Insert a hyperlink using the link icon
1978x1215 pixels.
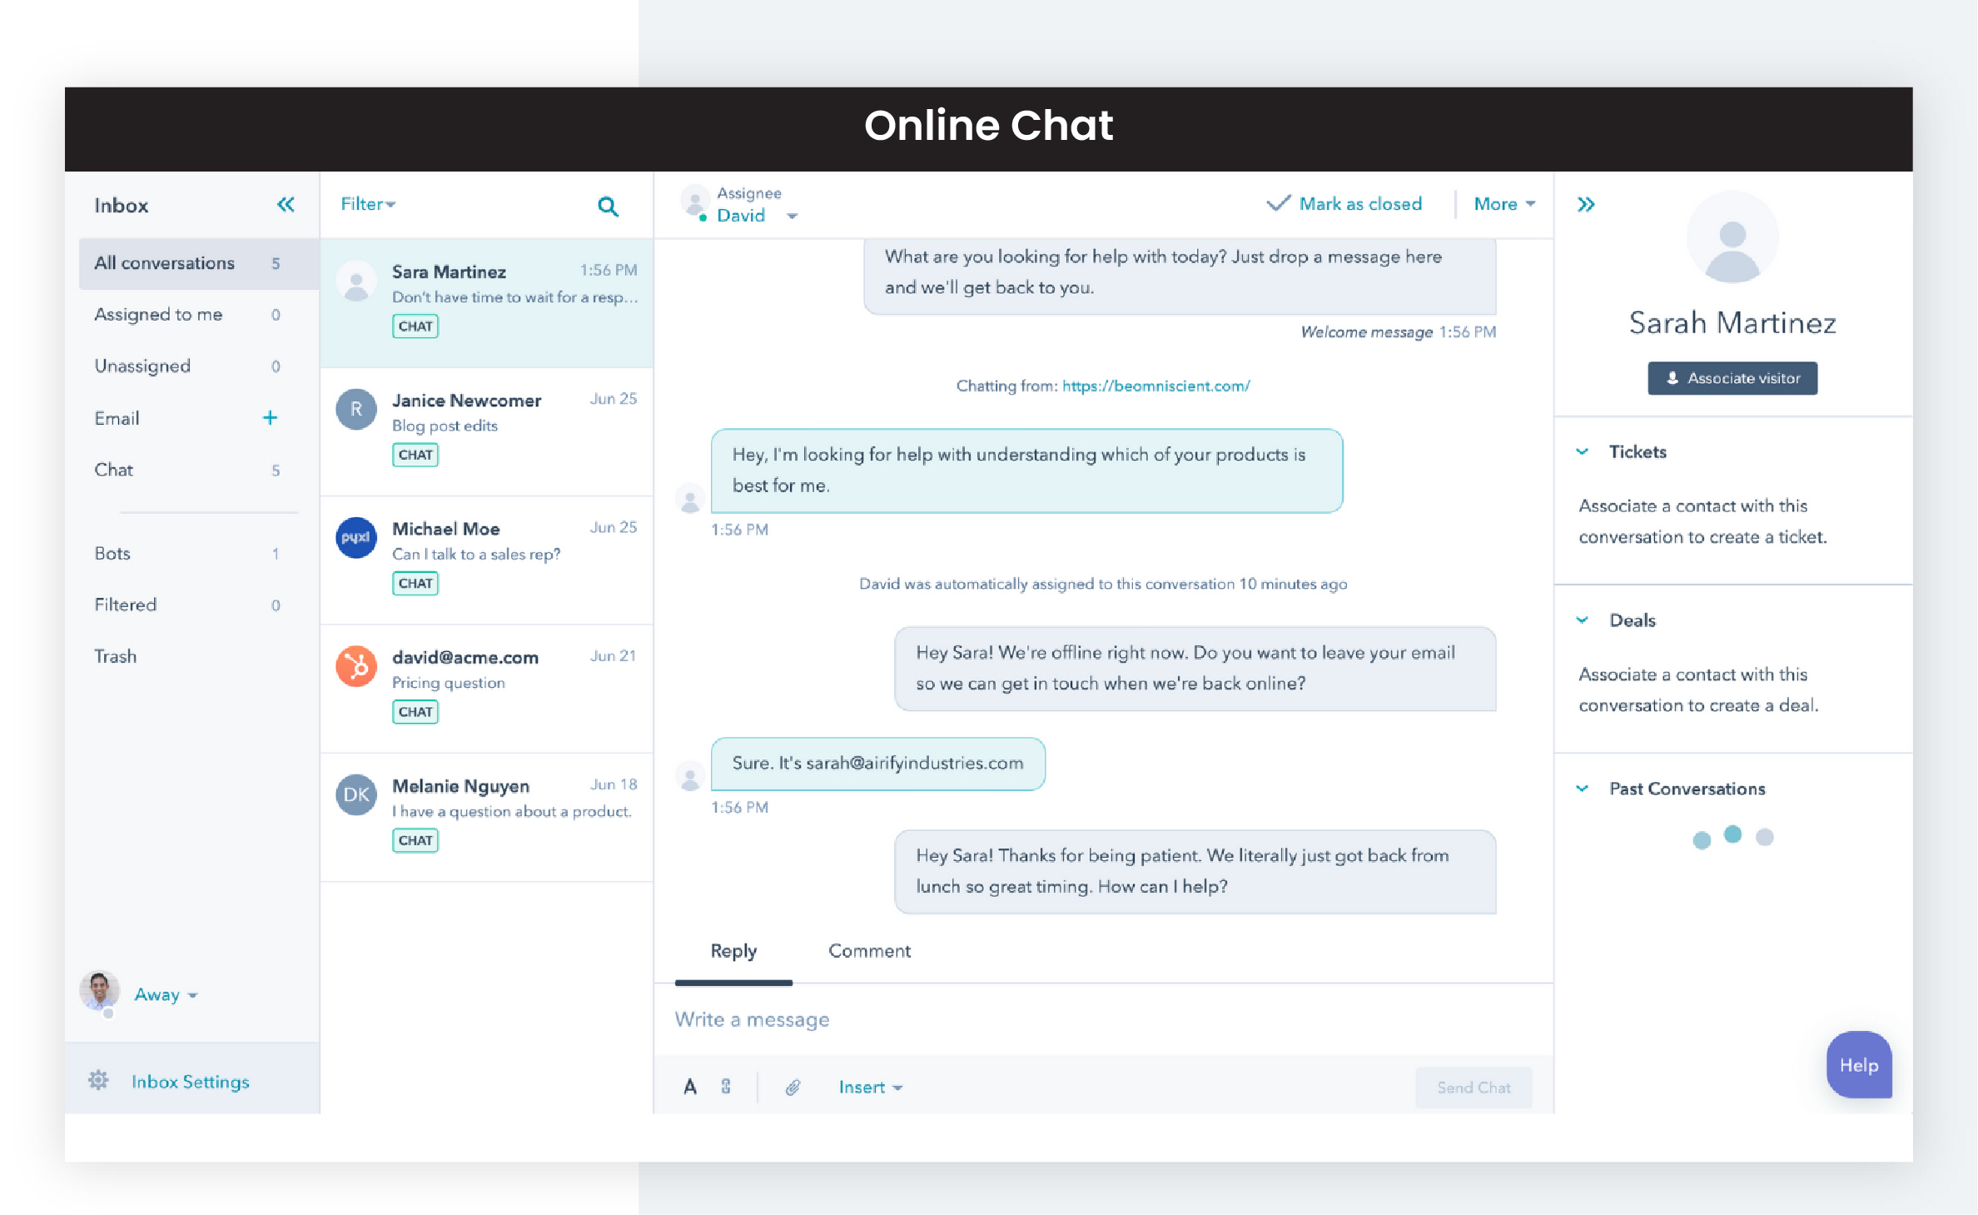(x=726, y=1087)
